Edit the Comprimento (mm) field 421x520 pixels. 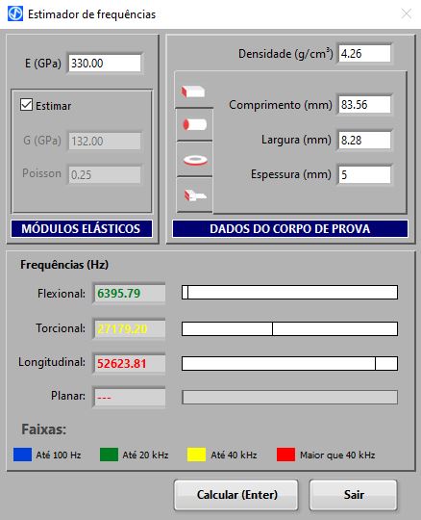coord(364,104)
